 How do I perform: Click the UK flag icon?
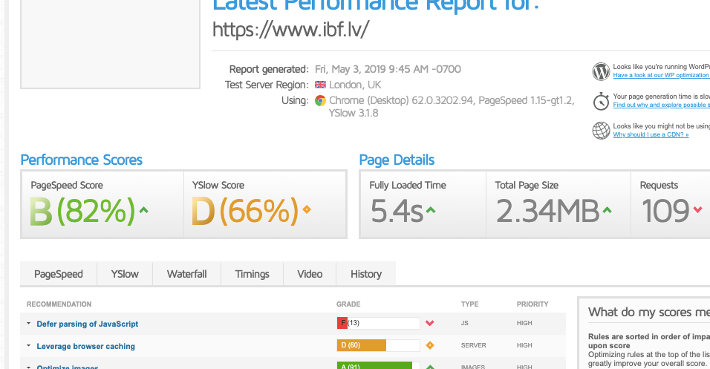pos(320,85)
